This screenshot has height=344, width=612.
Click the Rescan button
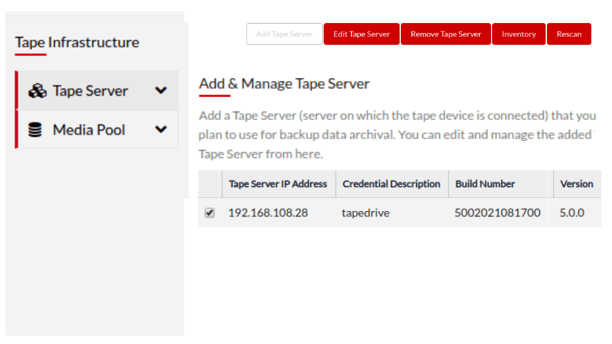click(568, 34)
